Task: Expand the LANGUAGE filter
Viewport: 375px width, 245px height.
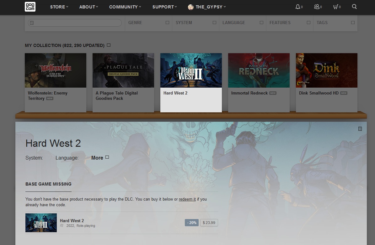Action: (243, 23)
